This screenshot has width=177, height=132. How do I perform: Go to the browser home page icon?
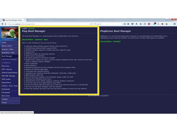click(x=141, y=24)
